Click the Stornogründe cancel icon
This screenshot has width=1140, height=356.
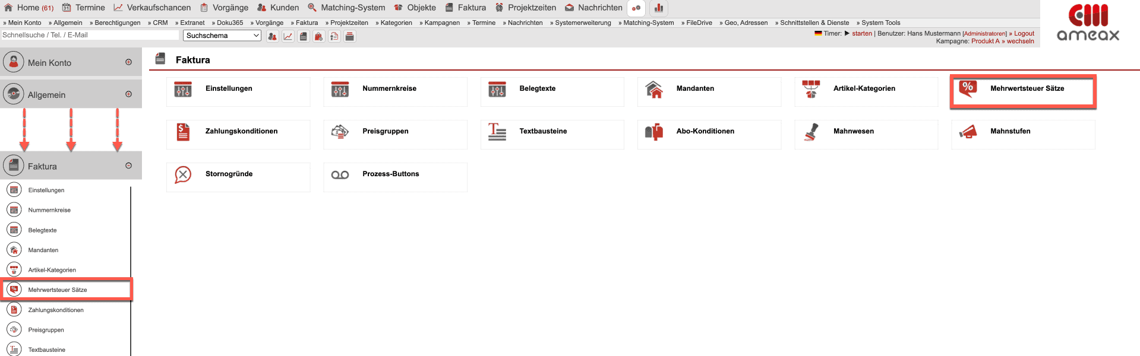click(x=183, y=174)
